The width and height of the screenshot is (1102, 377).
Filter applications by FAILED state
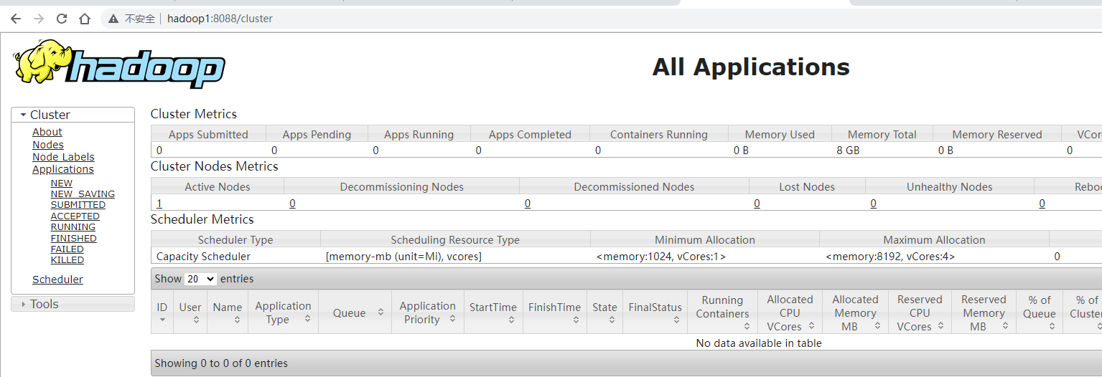[67, 249]
